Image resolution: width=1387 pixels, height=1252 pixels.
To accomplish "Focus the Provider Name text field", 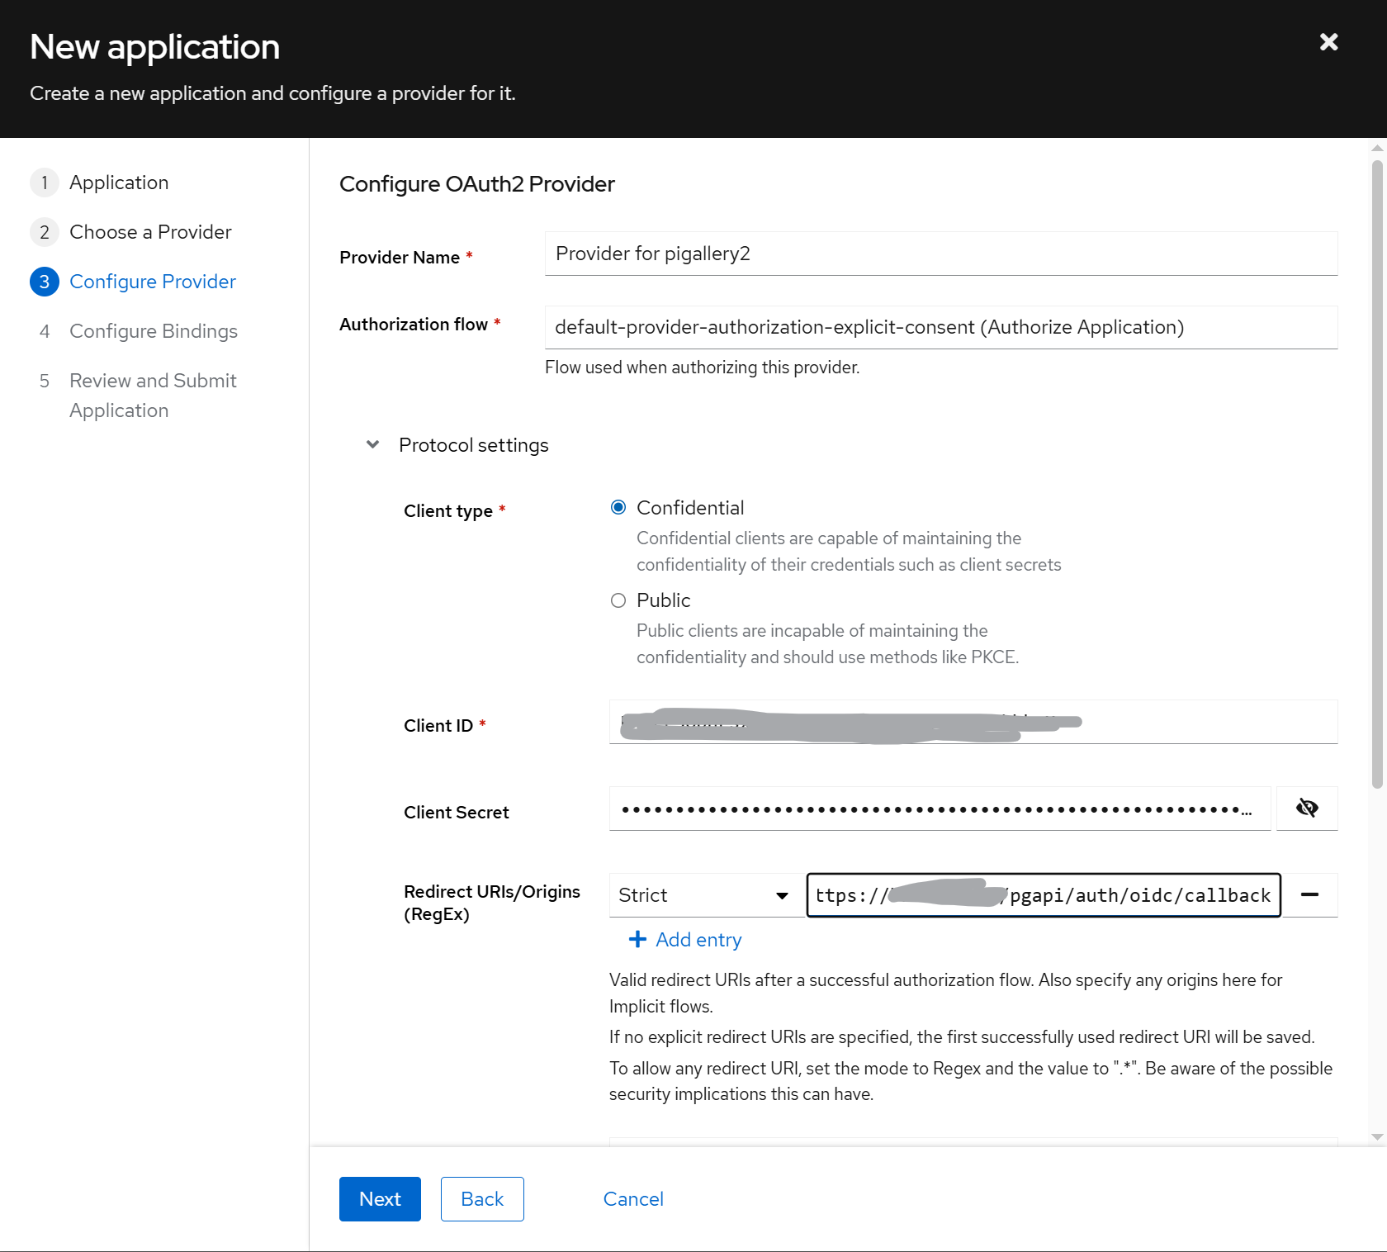I will [940, 254].
